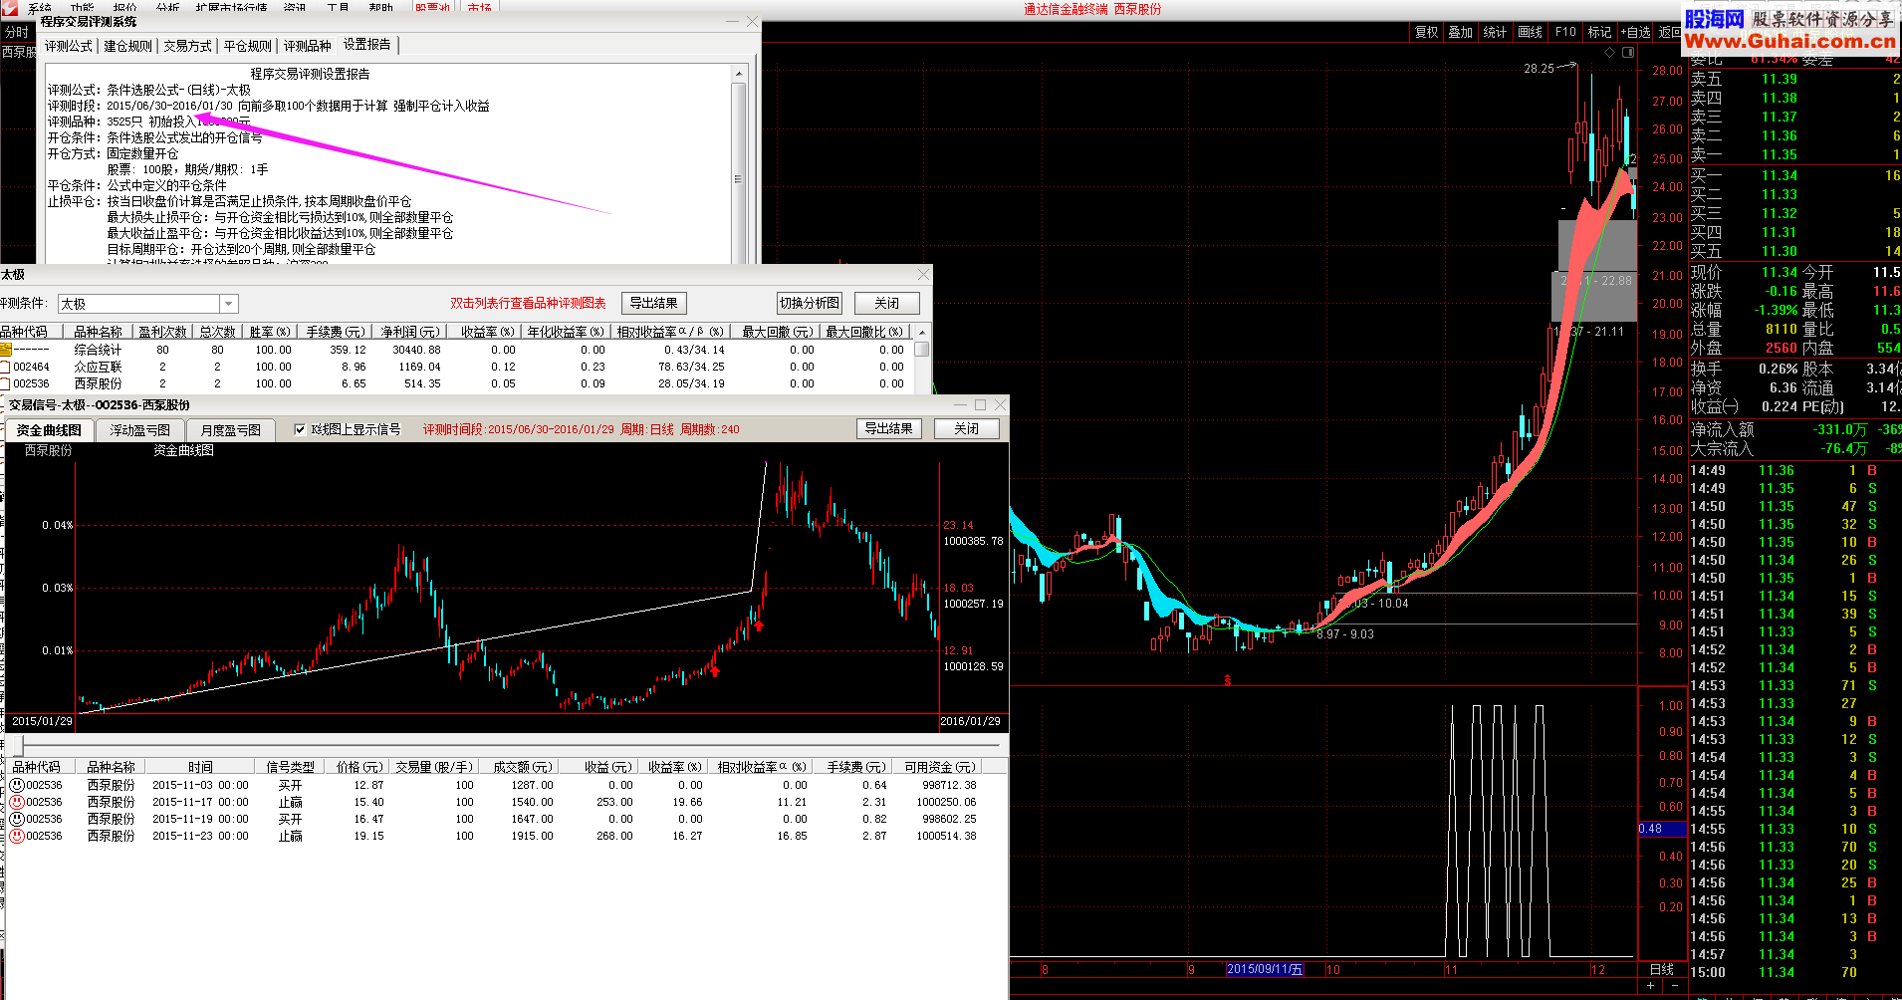Open the 评测条件 太极 dropdown

click(228, 304)
